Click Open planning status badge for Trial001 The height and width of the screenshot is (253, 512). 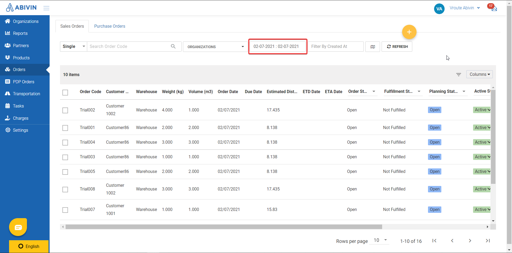pyautogui.click(x=435, y=127)
